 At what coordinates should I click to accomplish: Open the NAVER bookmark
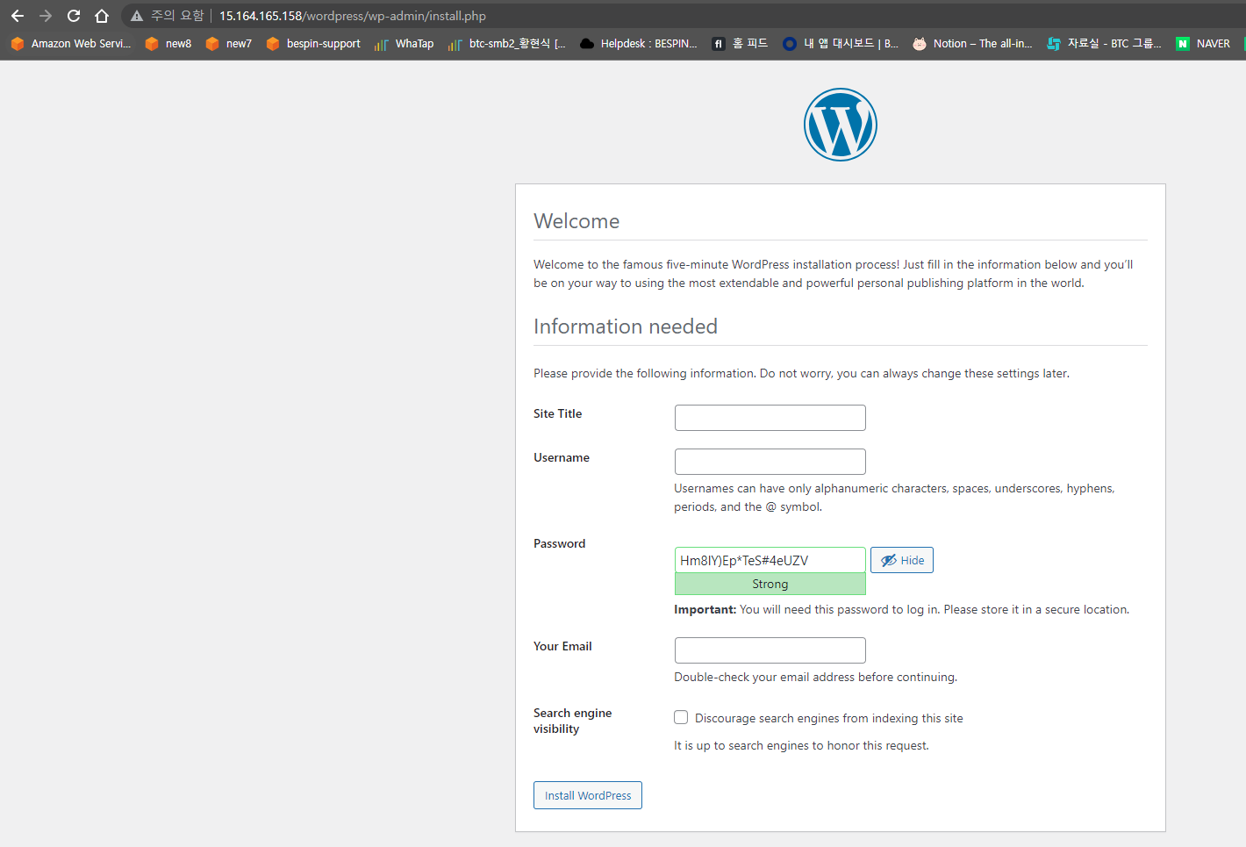point(1203,43)
